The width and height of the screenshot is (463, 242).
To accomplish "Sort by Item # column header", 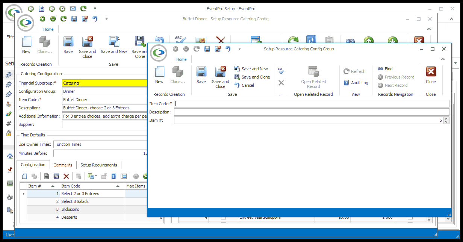I will (43, 186).
